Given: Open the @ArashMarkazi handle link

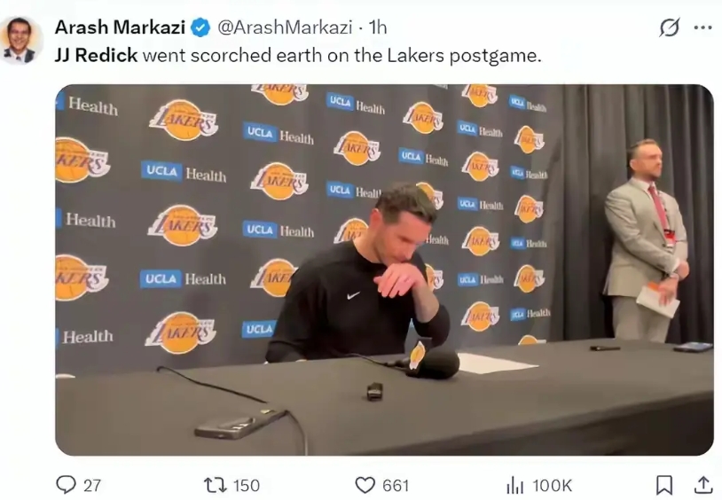Looking at the screenshot, I should [x=285, y=27].
